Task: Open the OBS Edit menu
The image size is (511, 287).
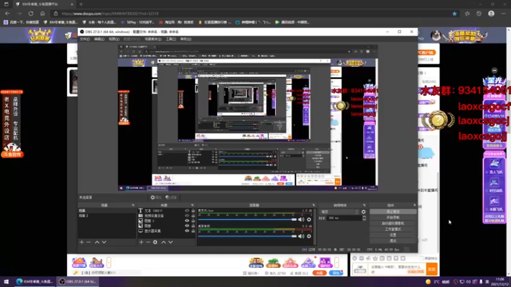Action: click(99, 39)
